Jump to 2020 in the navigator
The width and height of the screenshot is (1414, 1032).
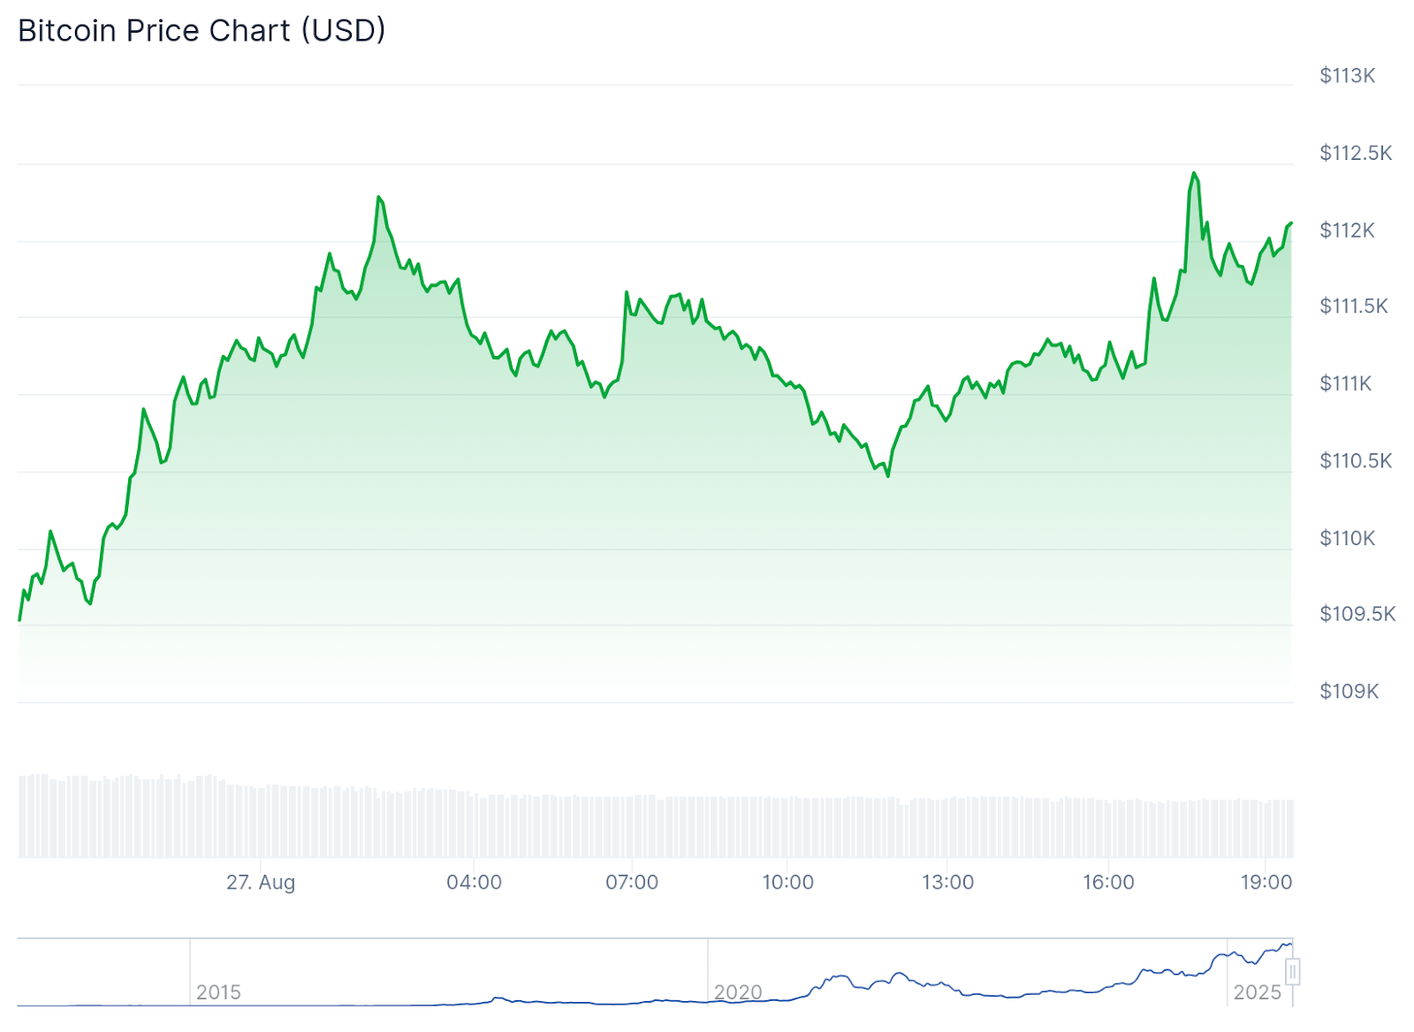pyautogui.click(x=737, y=992)
